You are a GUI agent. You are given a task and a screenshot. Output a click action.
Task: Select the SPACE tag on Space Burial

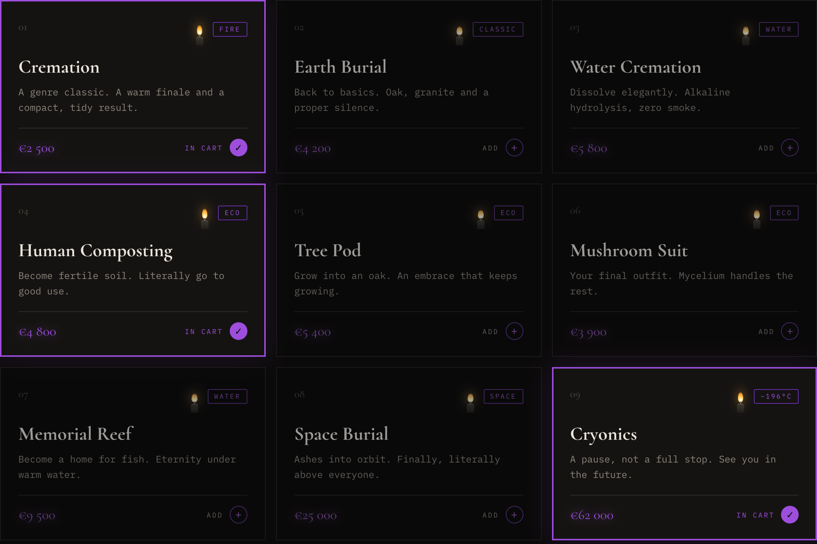click(503, 396)
